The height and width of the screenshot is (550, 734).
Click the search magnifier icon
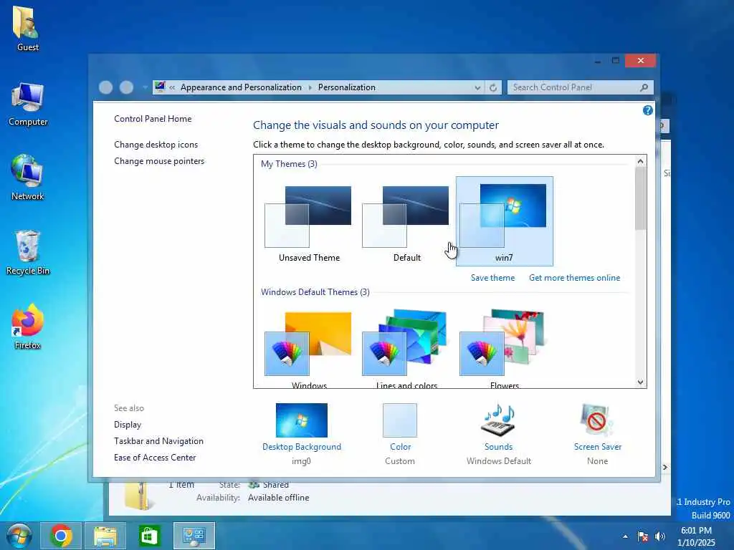(644, 87)
